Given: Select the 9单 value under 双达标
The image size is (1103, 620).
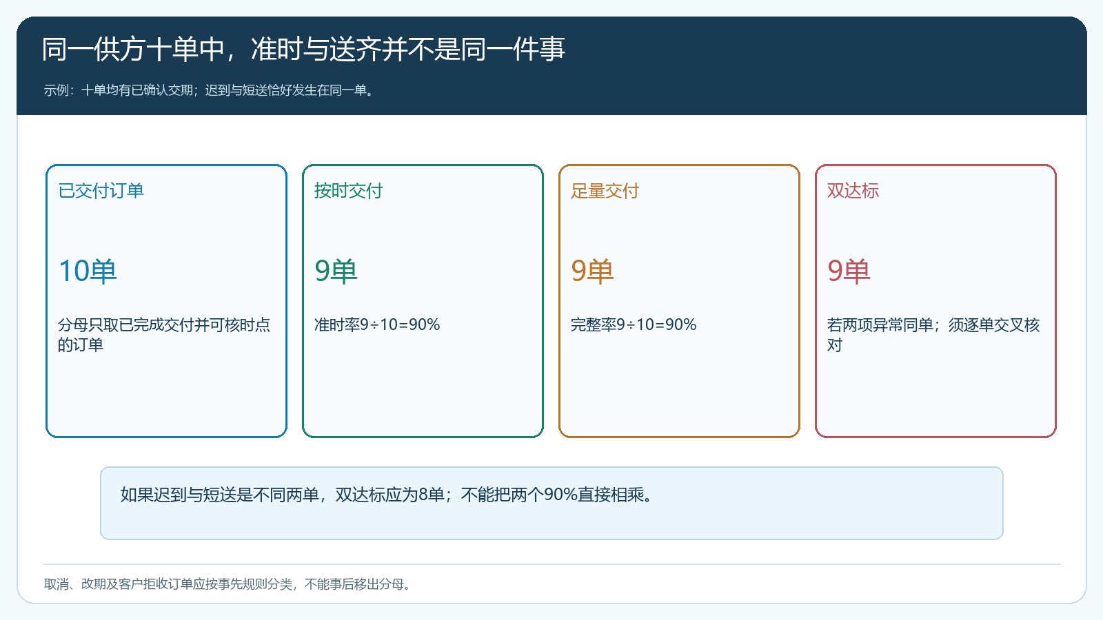Looking at the screenshot, I should pyautogui.click(x=849, y=271).
